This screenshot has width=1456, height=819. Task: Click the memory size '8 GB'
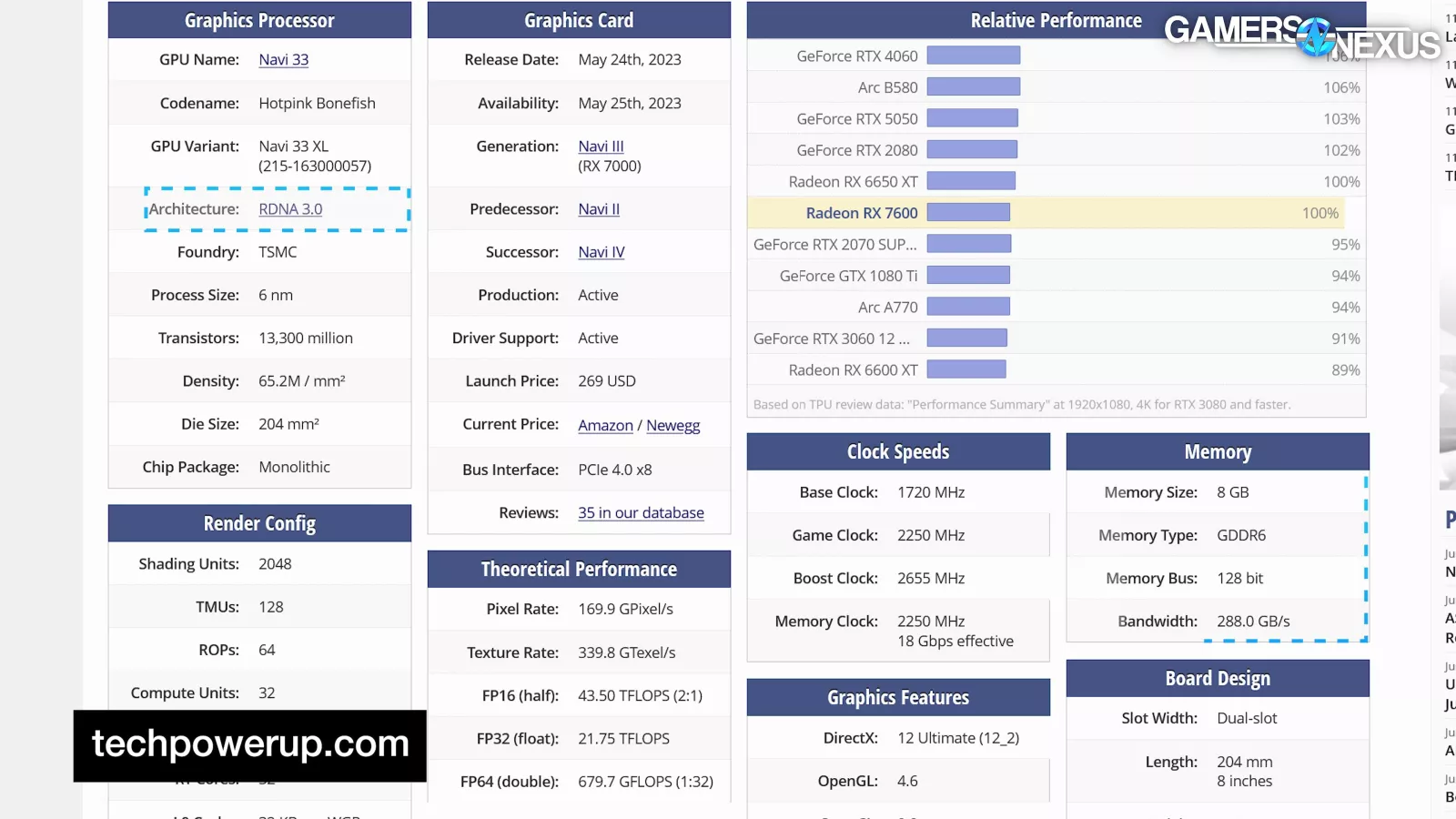[x=1233, y=493]
